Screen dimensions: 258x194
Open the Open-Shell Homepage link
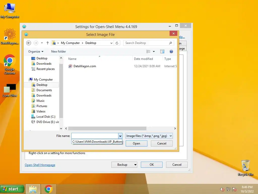(40, 165)
